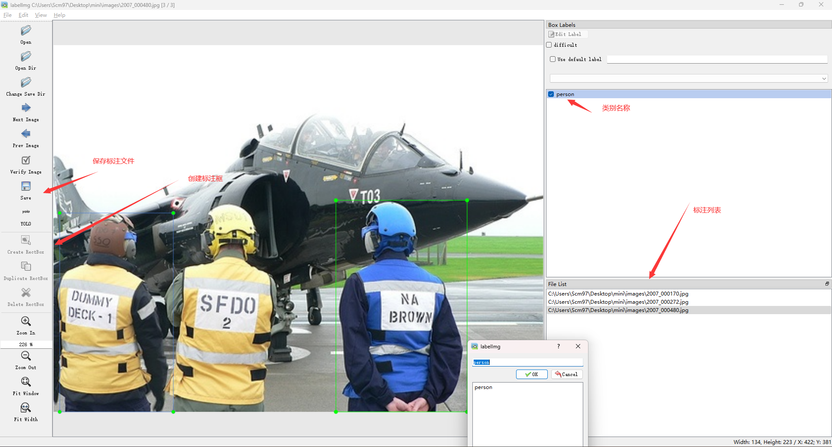This screenshot has height=447, width=832.
Task: Uncheck the person label visibility checkbox
Action: click(x=551, y=94)
